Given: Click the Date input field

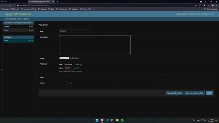Looking at the screenshot, I should click(x=69, y=65).
